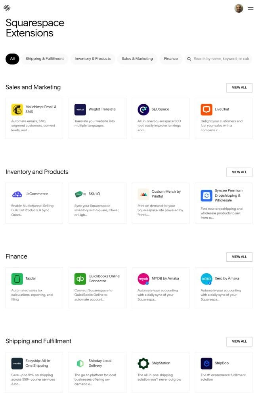Click the SEOSpace extension icon
Image resolution: width=258 pixels, height=406 pixels.
pos(143,109)
